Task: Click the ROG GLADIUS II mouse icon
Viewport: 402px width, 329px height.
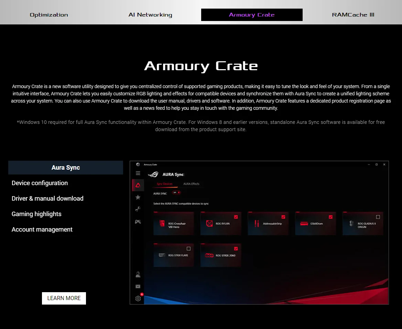Action: tap(351, 224)
